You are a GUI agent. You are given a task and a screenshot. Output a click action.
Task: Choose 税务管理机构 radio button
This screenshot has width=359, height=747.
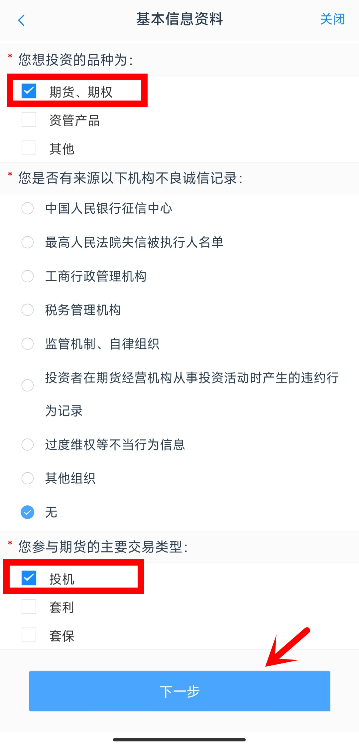[28, 310]
